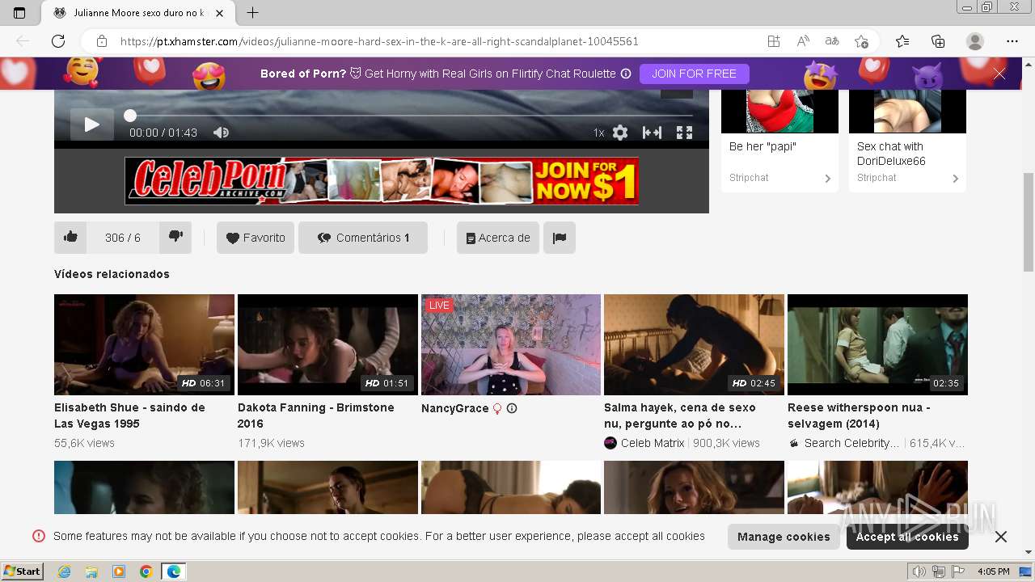Add video to Favorito
The width and height of the screenshot is (1035, 582).
[x=256, y=238]
